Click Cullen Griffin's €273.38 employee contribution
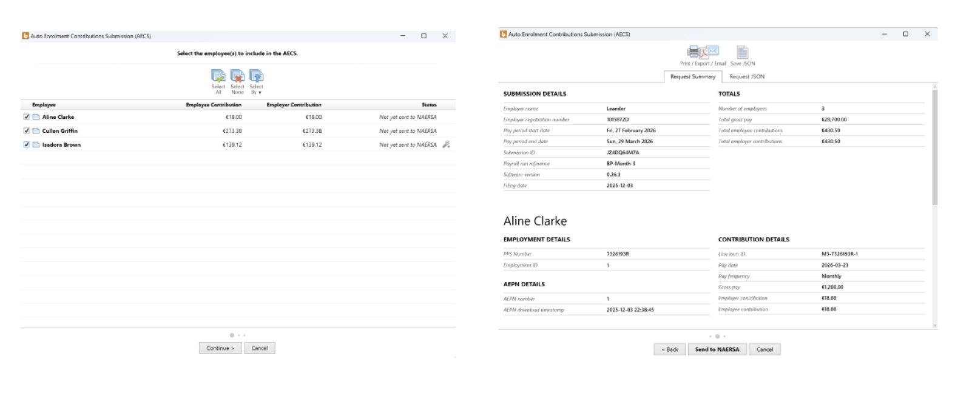This screenshot has height=393, width=955. (x=232, y=131)
